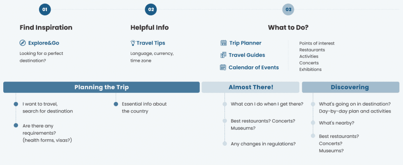
Task: Click the Travel Guides map icon
Action: [223, 55]
